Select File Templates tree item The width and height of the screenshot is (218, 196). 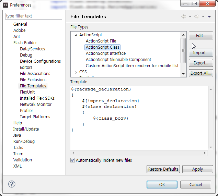coord(33,86)
